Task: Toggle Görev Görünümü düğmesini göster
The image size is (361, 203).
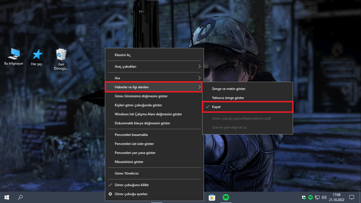Action: (154, 96)
